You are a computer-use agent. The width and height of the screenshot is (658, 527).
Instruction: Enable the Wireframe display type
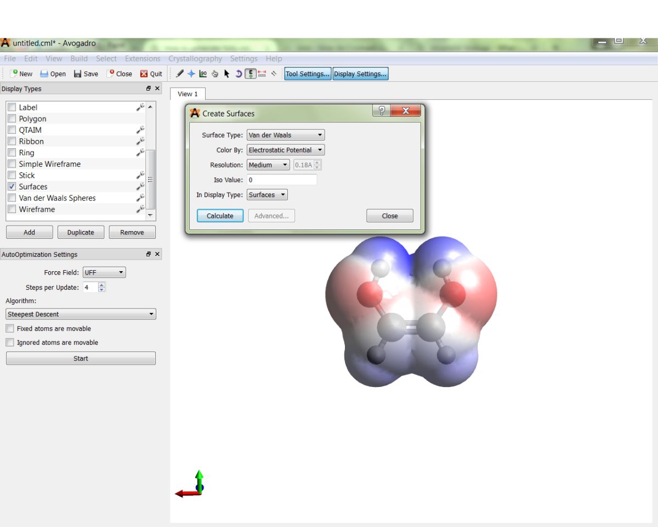pos(12,209)
